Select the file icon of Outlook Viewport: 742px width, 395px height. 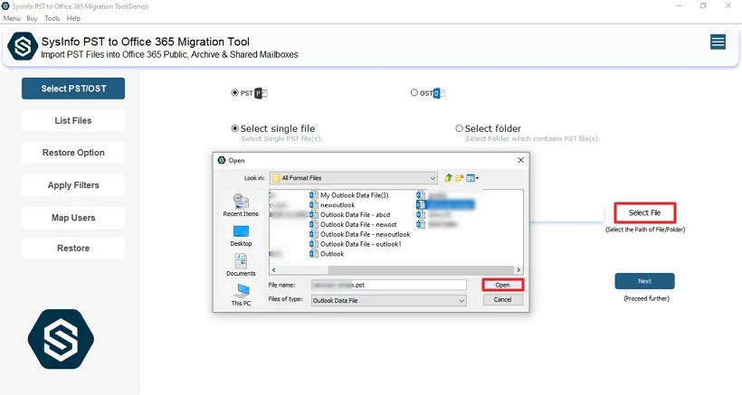pyautogui.click(x=314, y=254)
